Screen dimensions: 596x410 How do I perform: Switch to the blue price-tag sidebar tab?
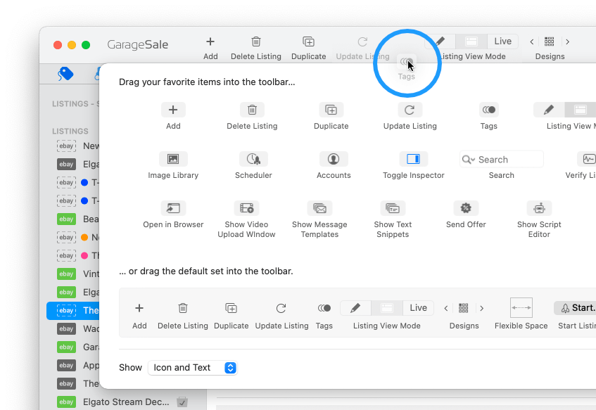point(65,74)
